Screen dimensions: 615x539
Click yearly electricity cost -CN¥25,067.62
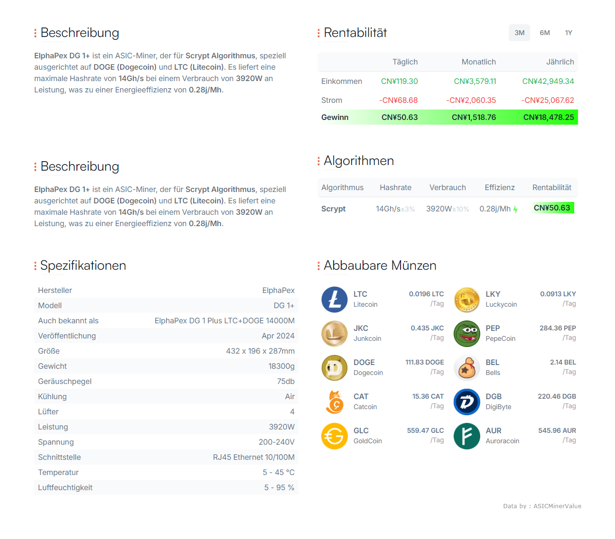pyautogui.click(x=548, y=100)
